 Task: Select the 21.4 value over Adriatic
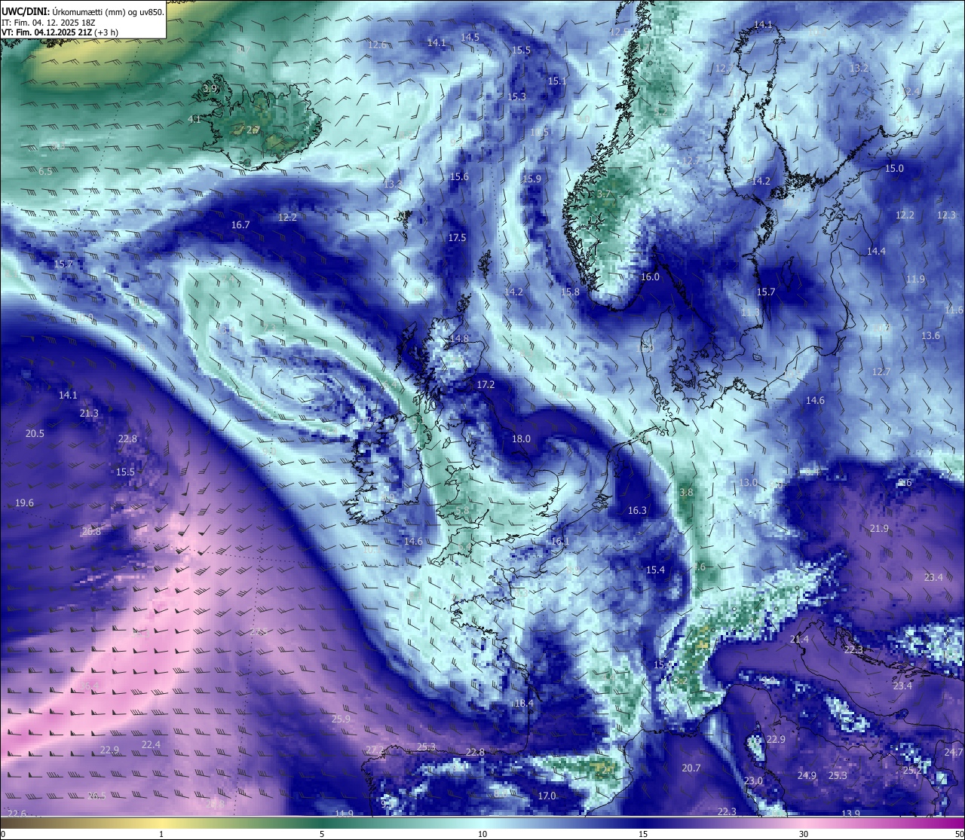tap(799, 640)
